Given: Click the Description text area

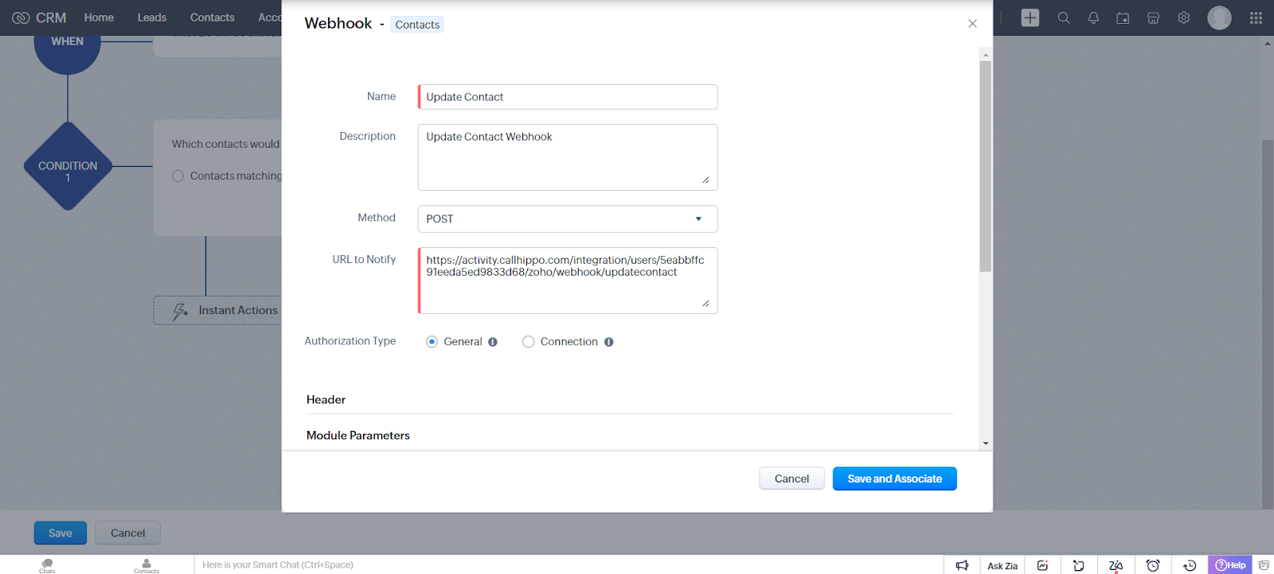Looking at the screenshot, I should coord(568,157).
